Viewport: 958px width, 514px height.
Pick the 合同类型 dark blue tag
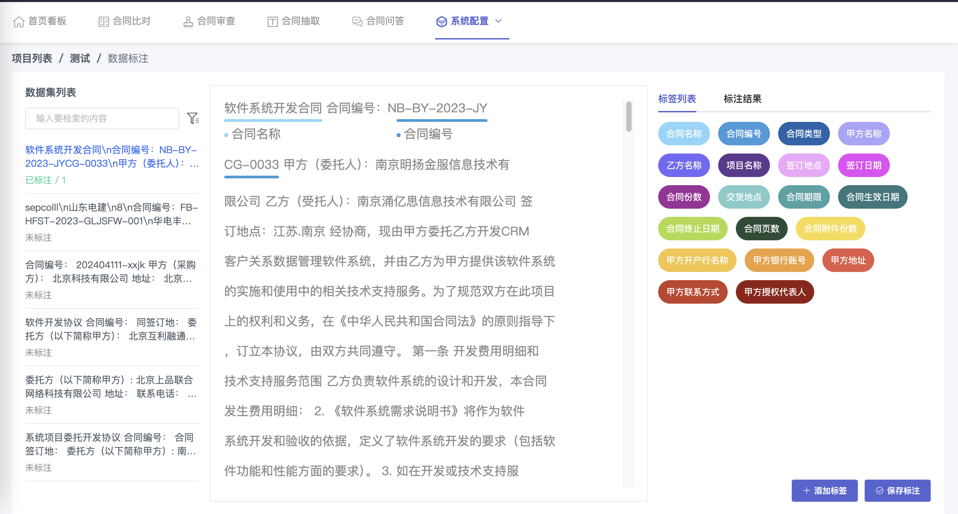pyautogui.click(x=804, y=134)
